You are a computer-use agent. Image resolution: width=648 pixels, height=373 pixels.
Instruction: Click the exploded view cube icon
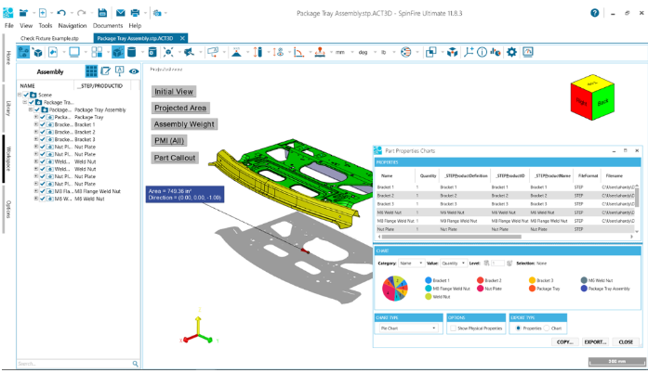click(453, 52)
